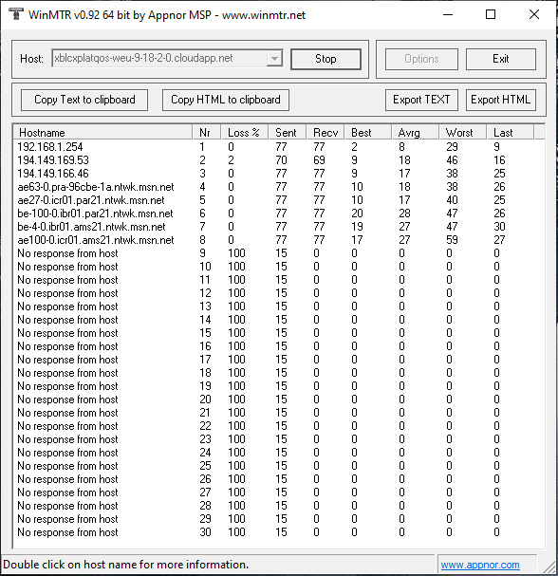Click the Loss % column header
This screenshot has width=558, height=576.
(245, 133)
